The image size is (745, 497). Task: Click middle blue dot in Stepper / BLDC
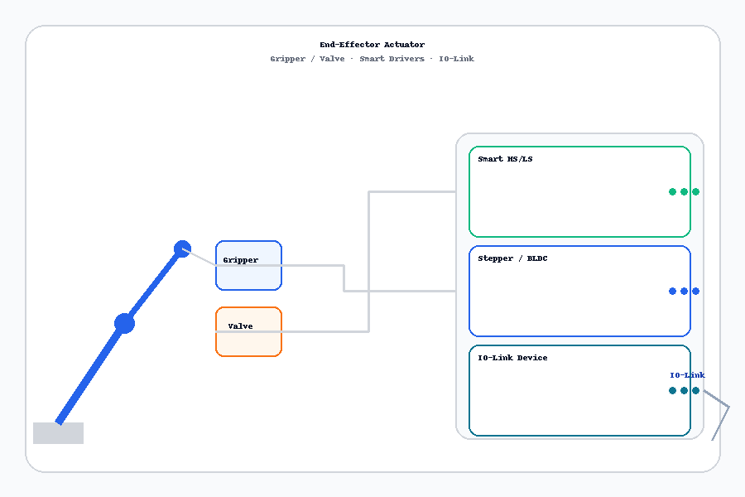684,292
